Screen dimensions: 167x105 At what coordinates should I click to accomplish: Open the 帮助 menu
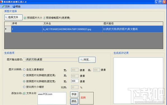(17, 7)
